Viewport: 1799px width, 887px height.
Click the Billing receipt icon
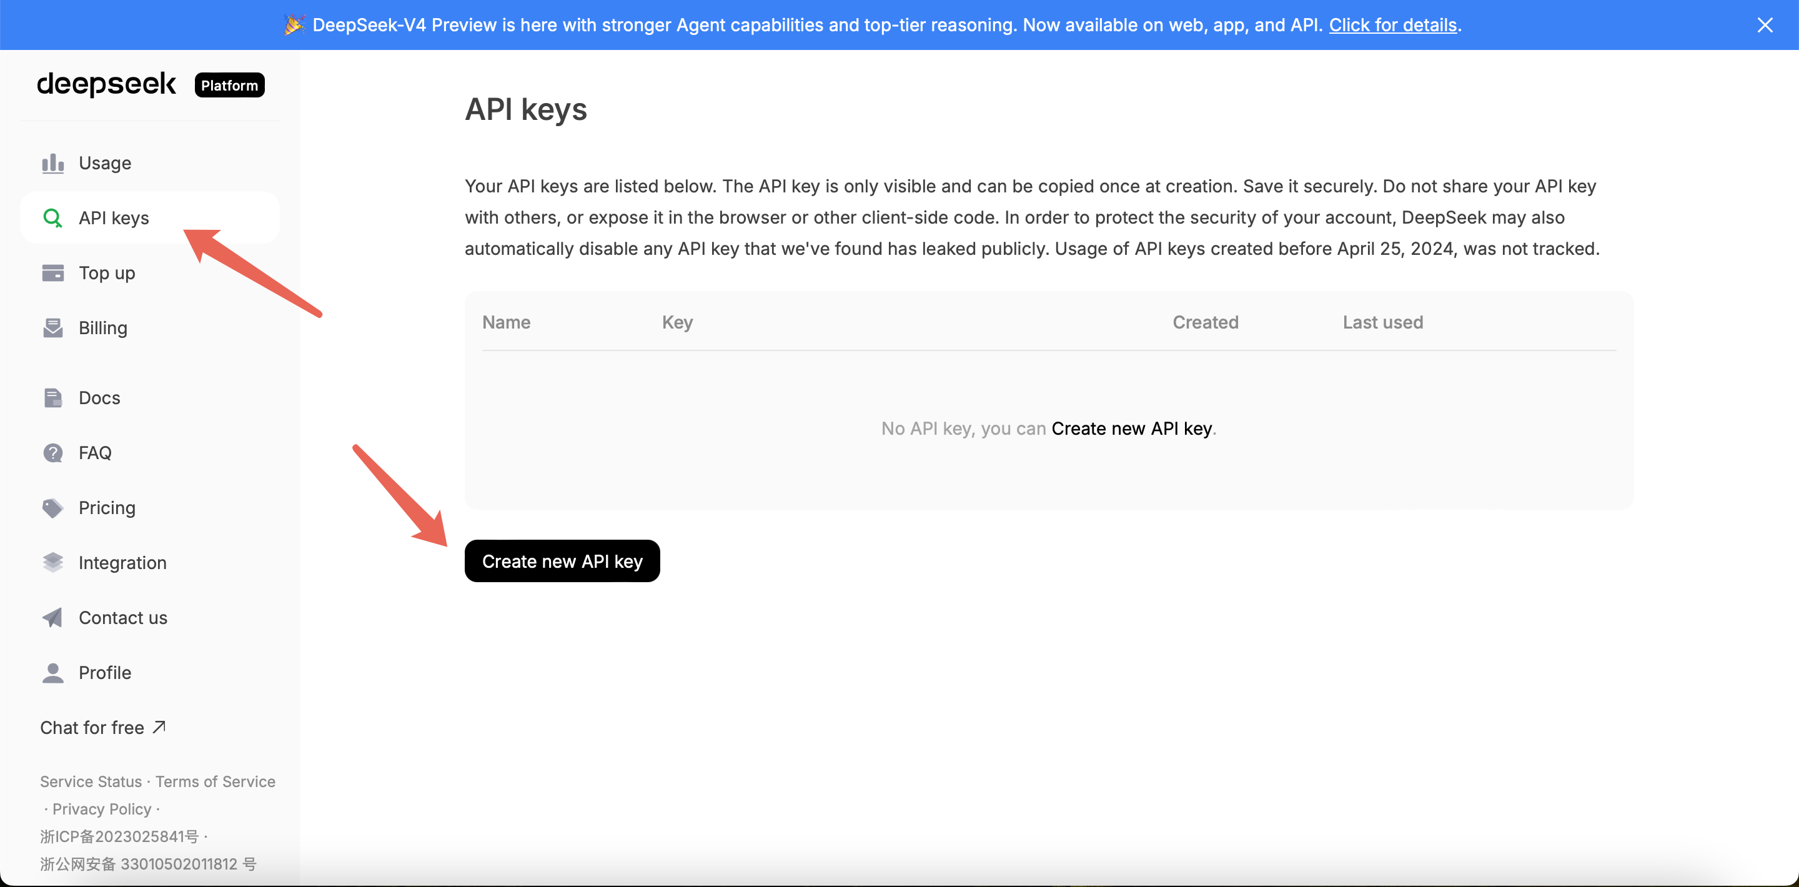[x=53, y=329]
